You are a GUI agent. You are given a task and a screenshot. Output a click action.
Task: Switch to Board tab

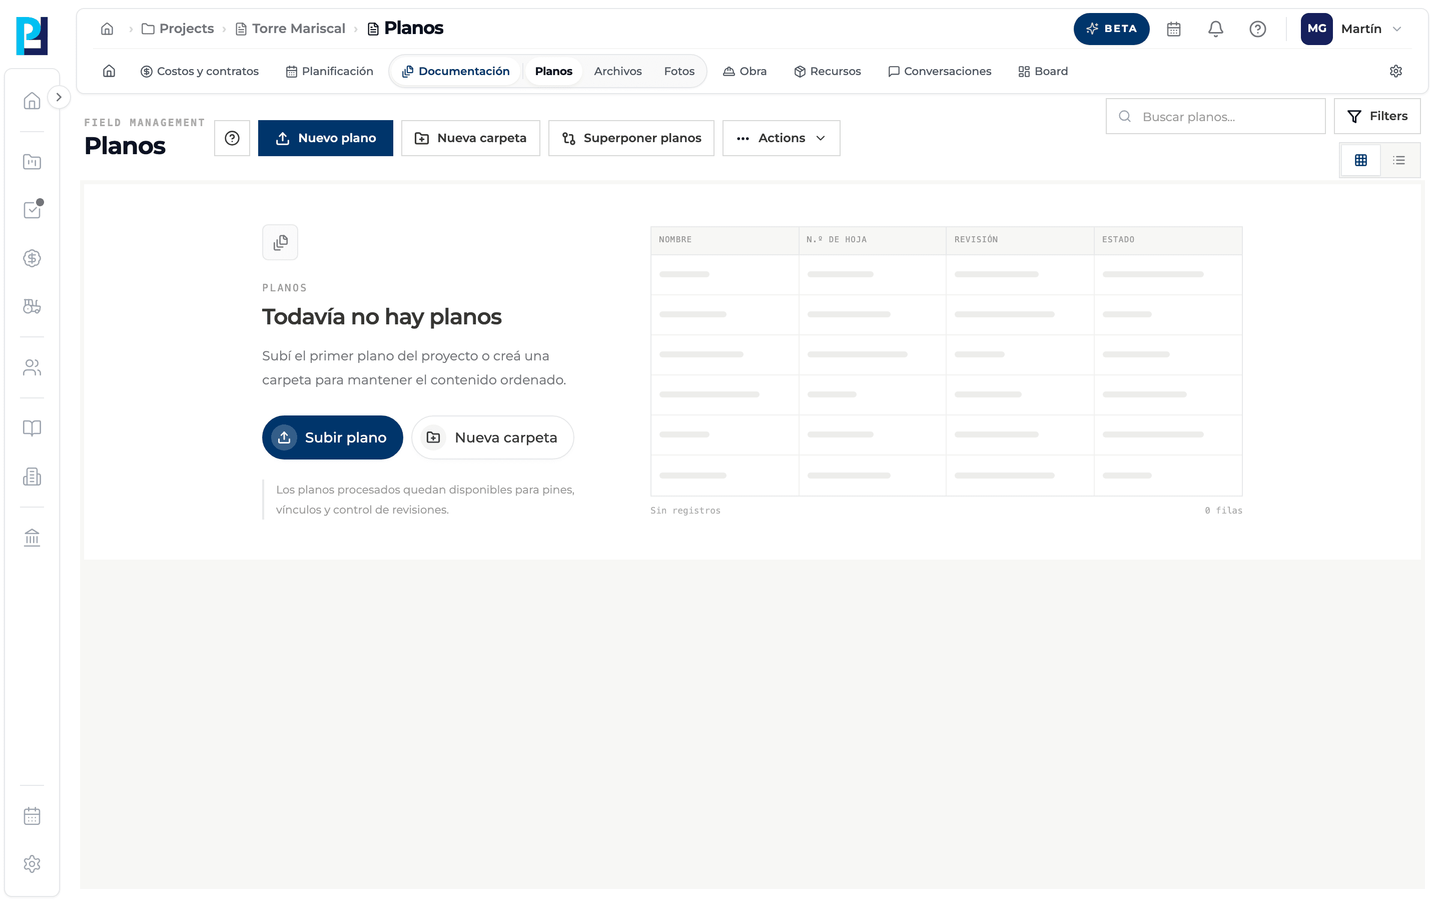(1043, 71)
